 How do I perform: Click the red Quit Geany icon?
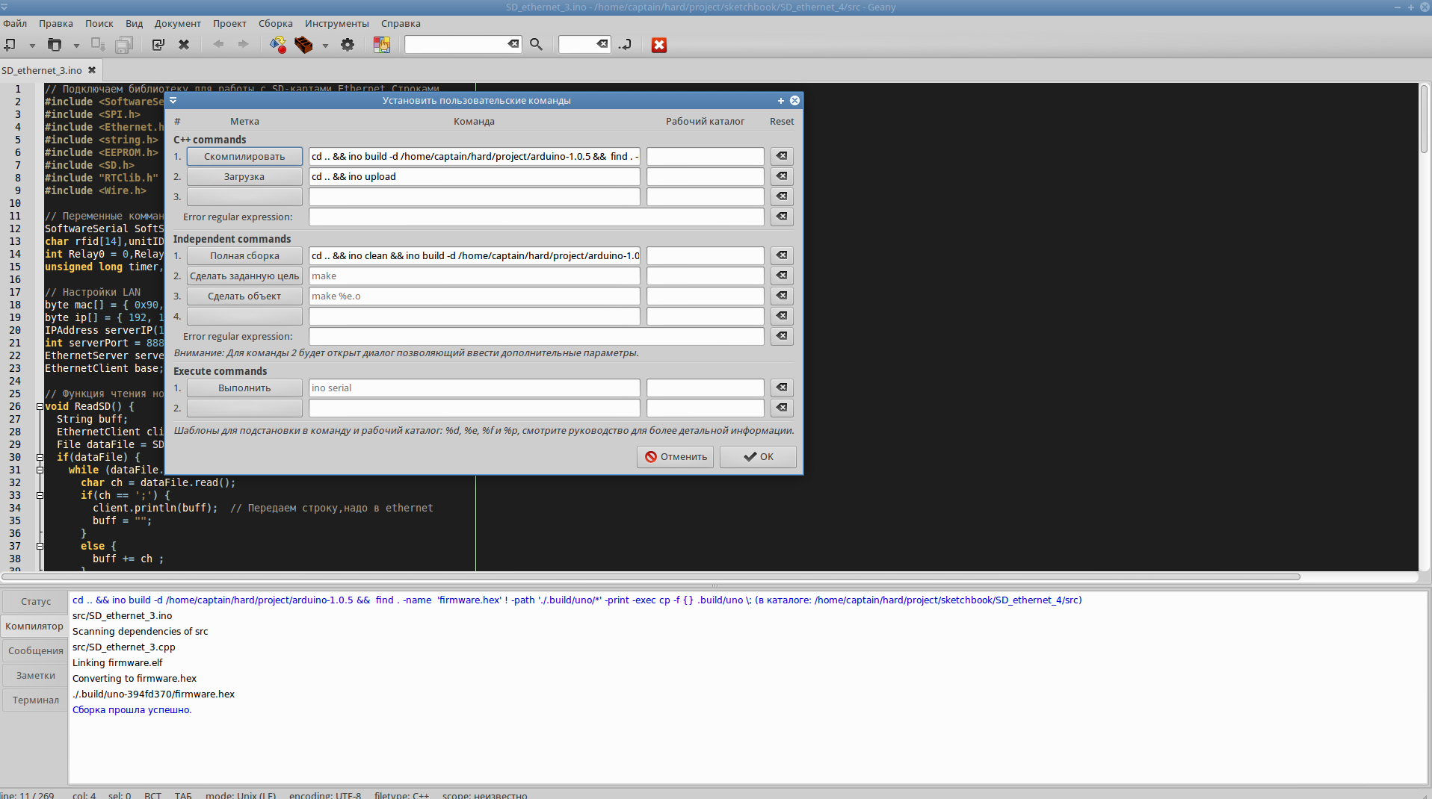(x=659, y=45)
